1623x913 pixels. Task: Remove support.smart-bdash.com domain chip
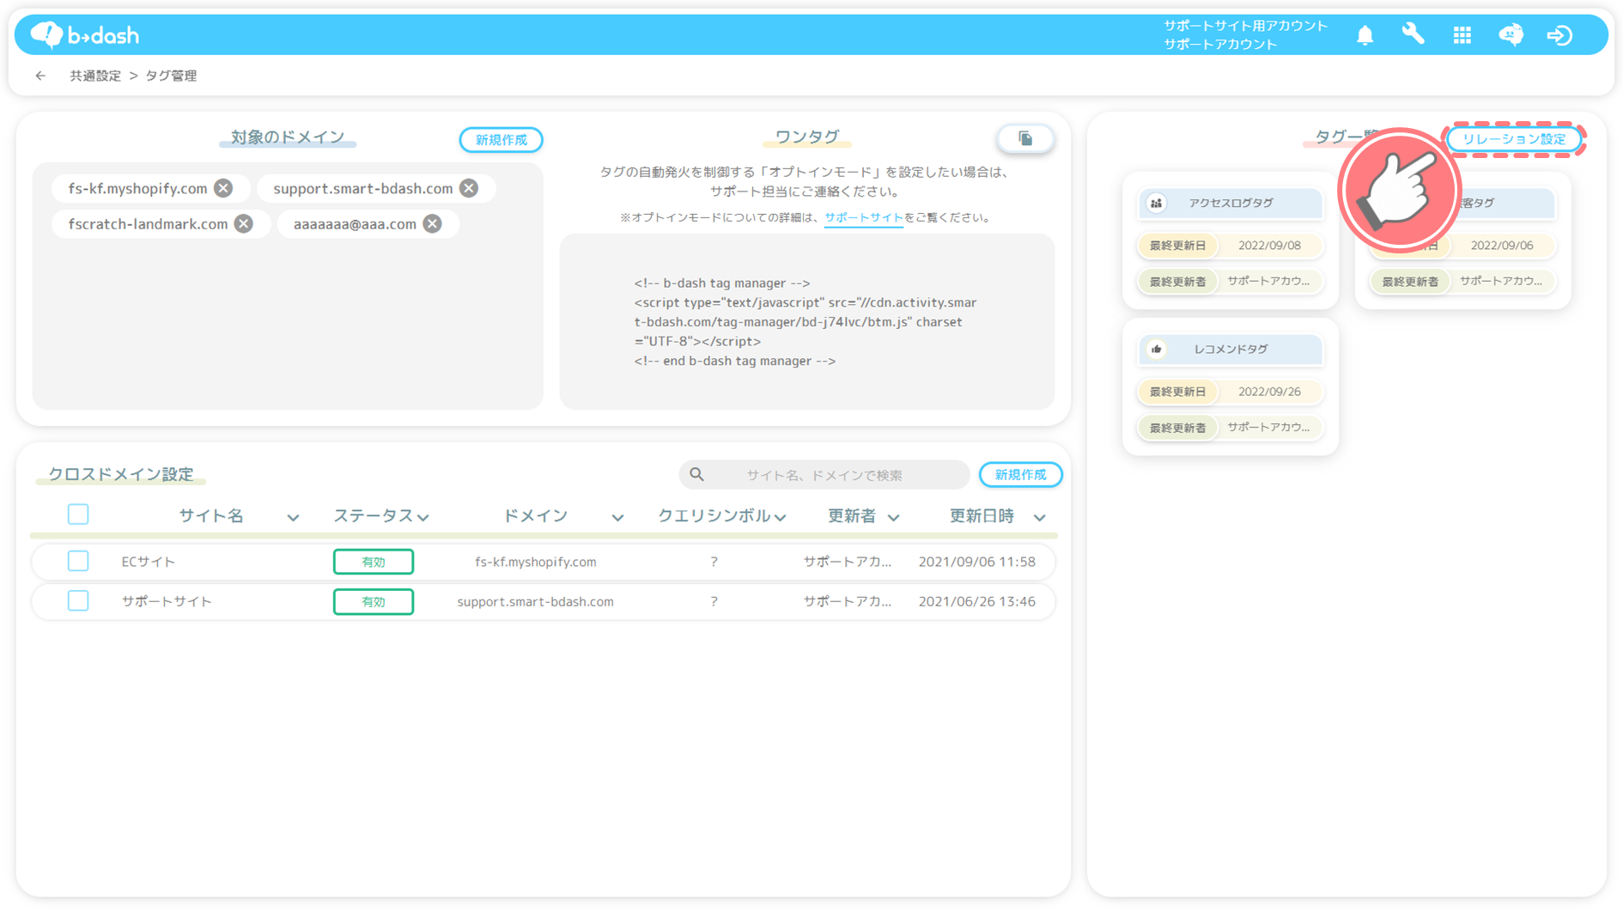click(469, 188)
